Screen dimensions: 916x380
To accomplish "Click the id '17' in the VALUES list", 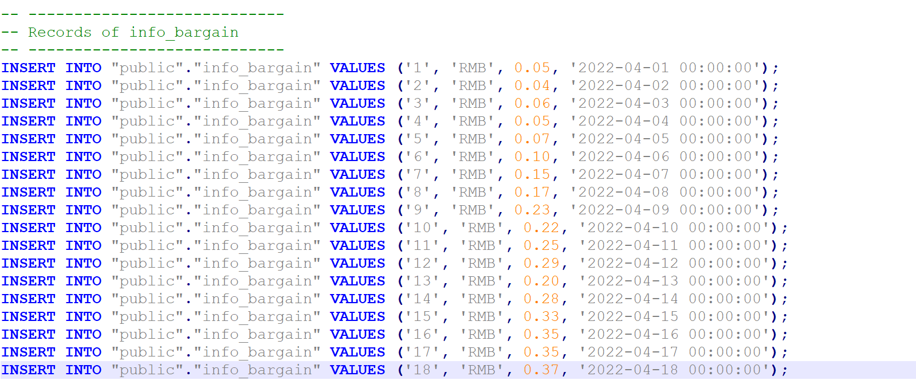I will 422,352.
